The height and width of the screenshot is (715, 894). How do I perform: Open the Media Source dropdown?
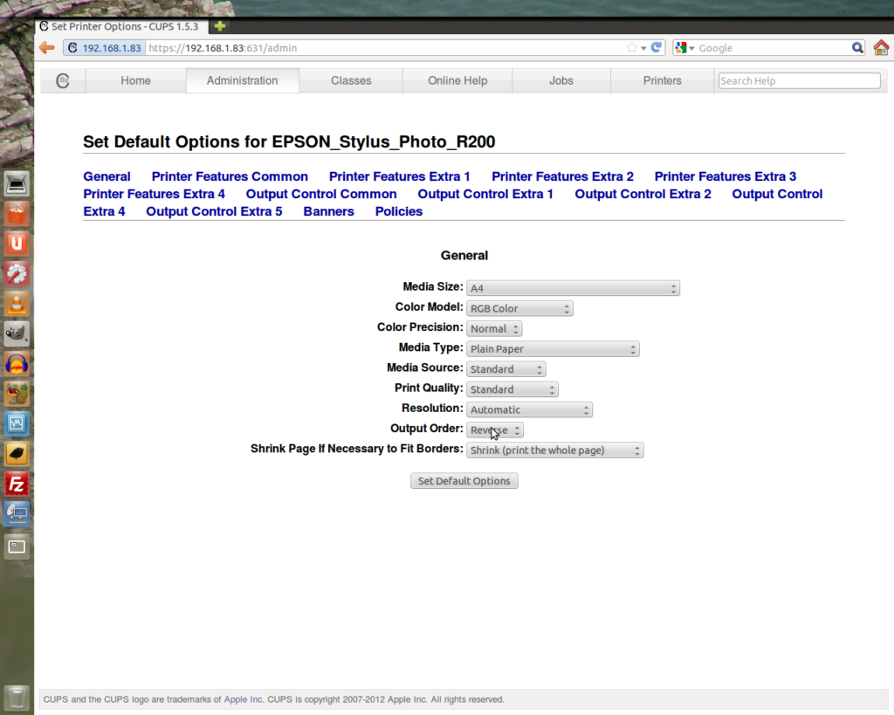tap(506, 369)
